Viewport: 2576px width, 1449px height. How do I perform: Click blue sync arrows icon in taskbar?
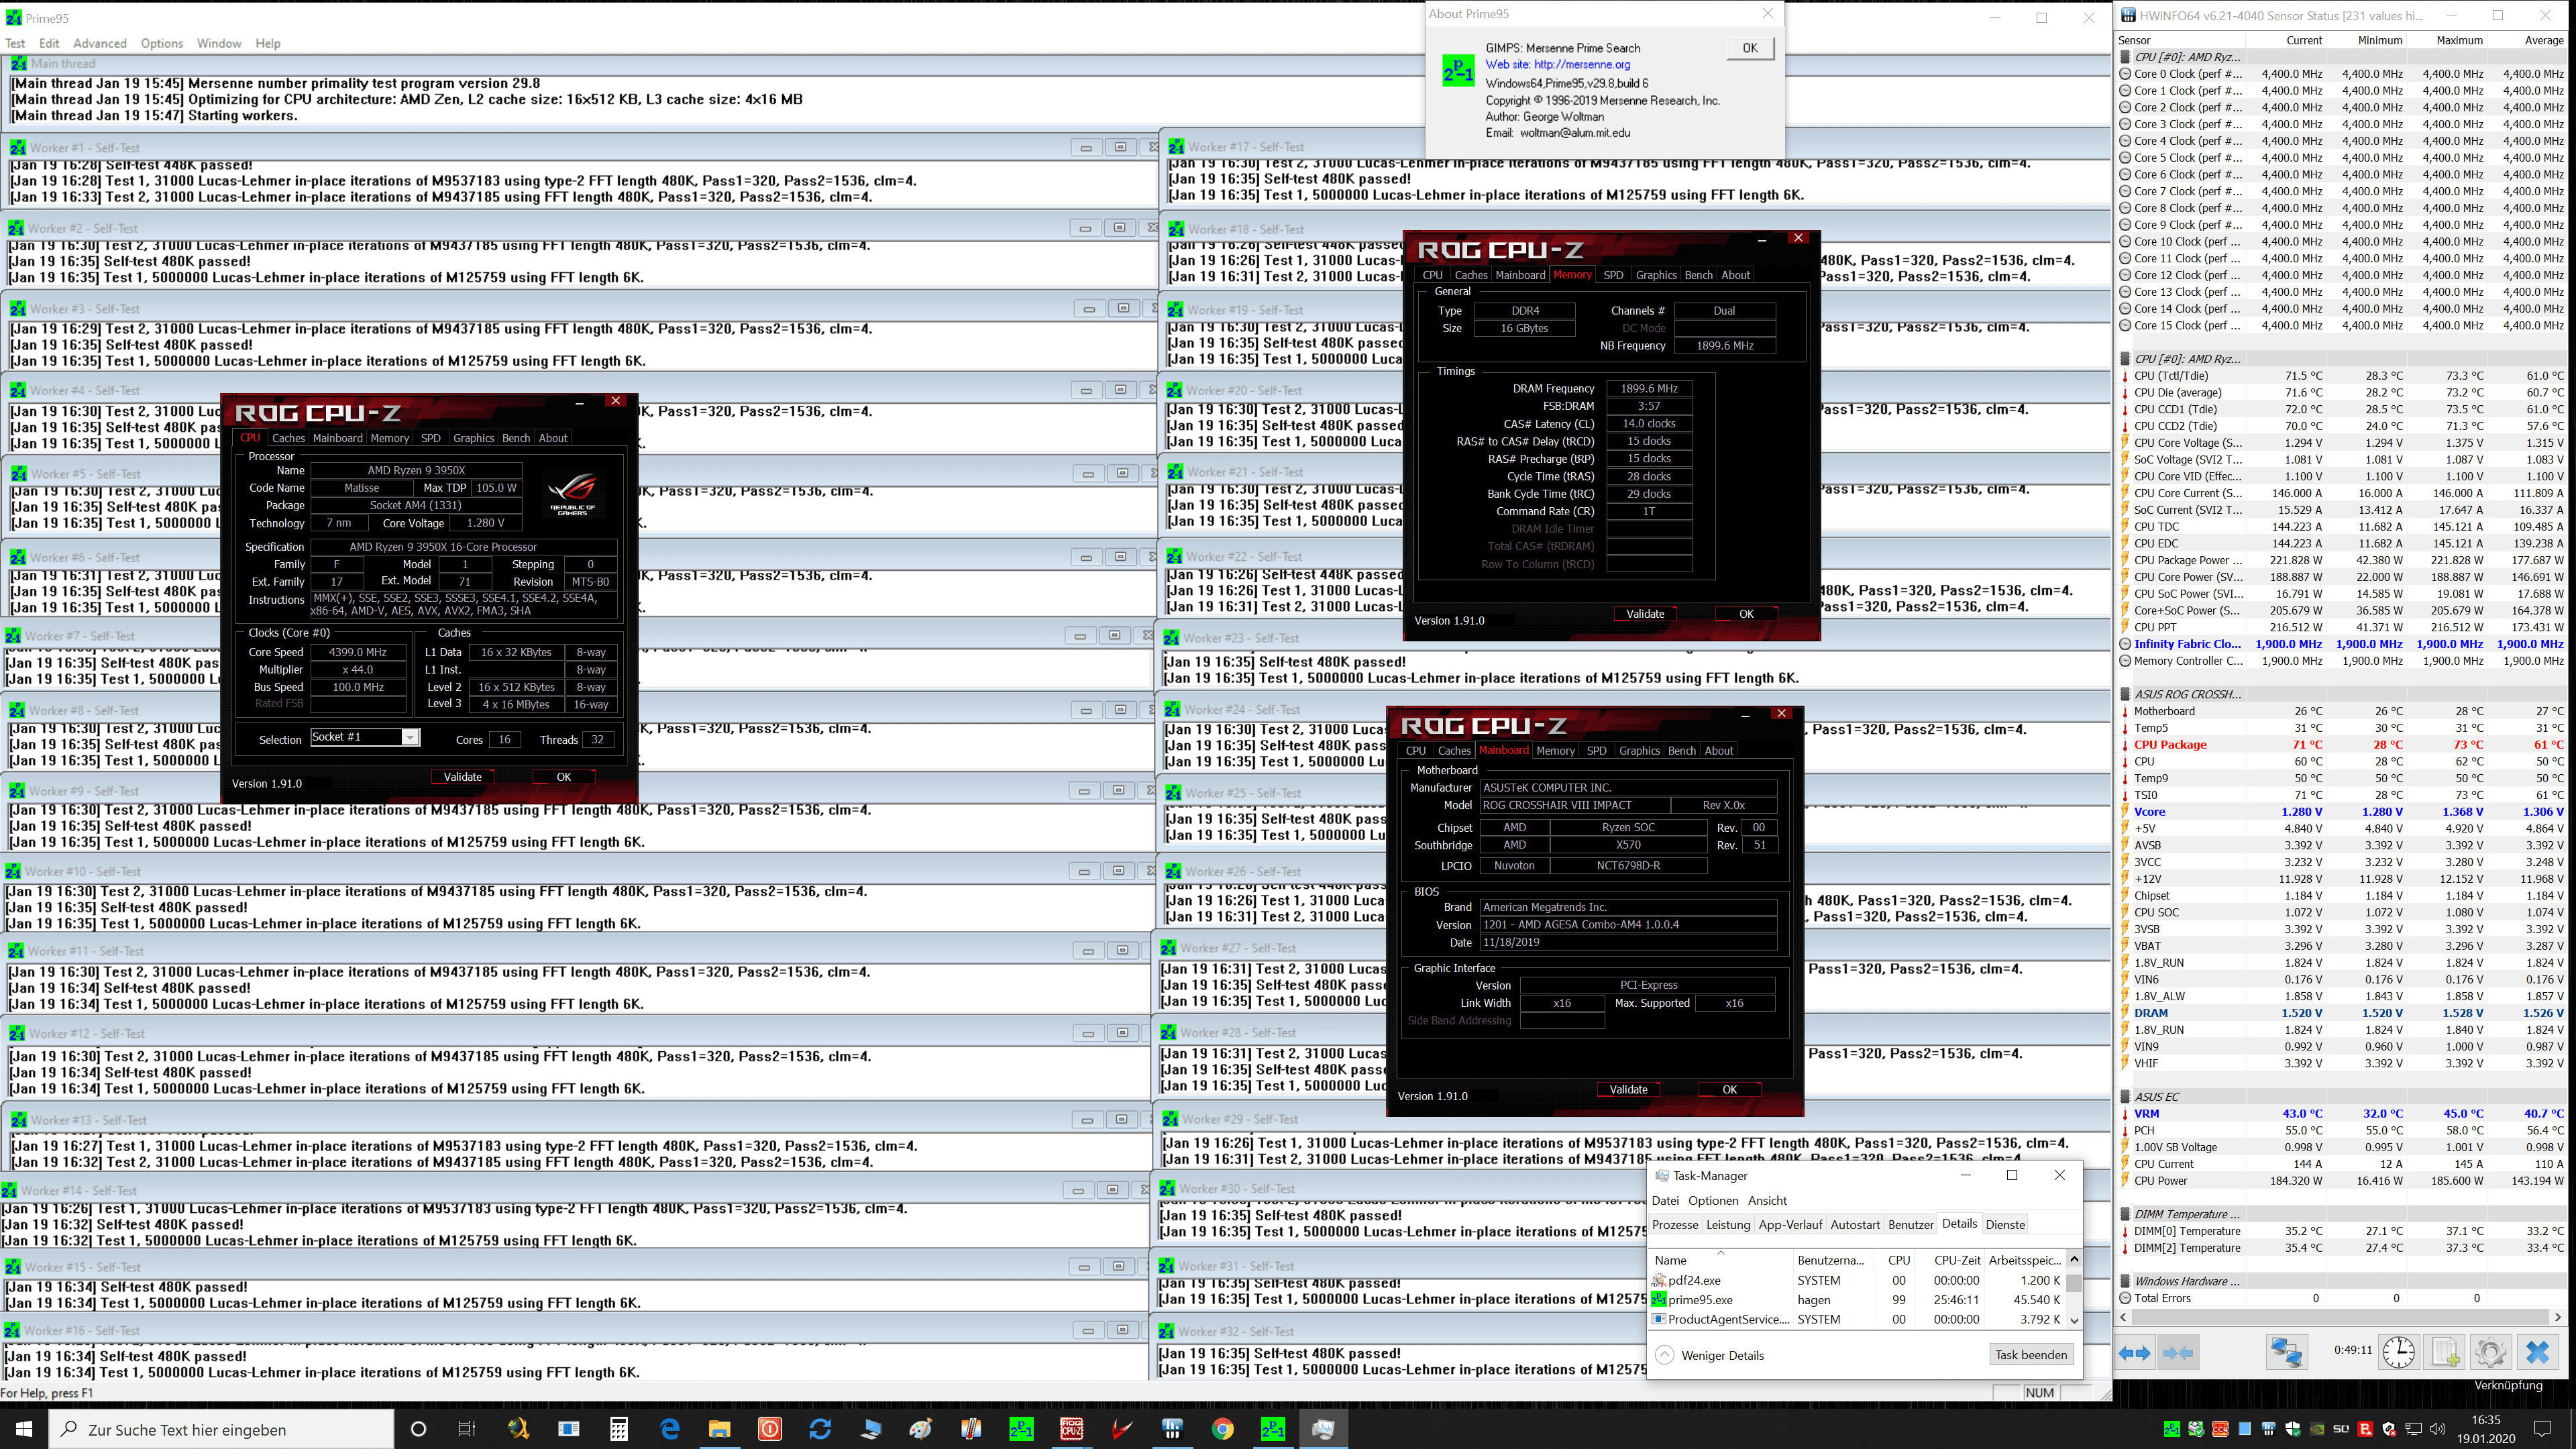(820, 1429)
